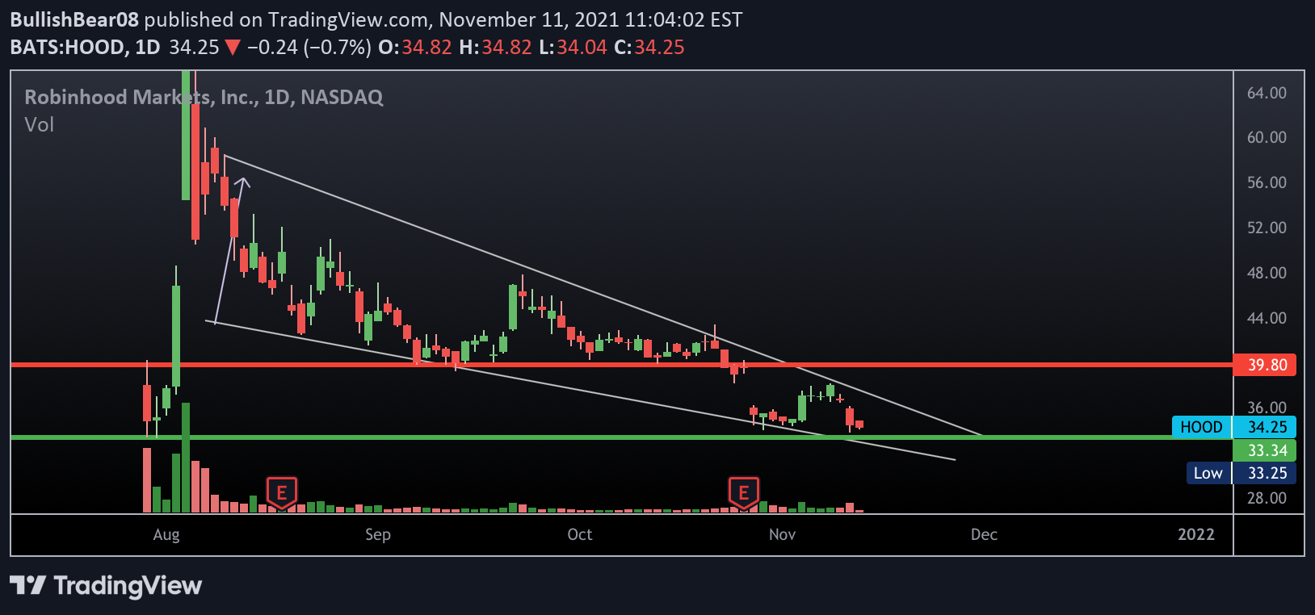Screen dimensions: 1315x615
Task: Click the O:34.82 open value
Action: 415,47
